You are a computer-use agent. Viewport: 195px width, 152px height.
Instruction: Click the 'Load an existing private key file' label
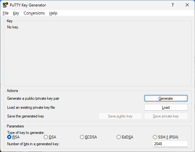(x=31, y=107)
